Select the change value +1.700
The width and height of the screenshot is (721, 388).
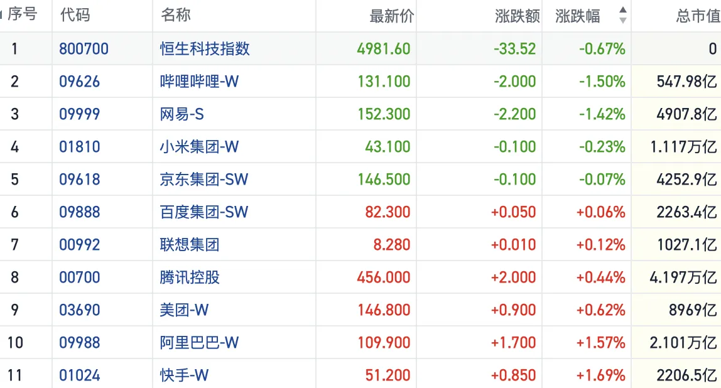(x=514, y=343)
